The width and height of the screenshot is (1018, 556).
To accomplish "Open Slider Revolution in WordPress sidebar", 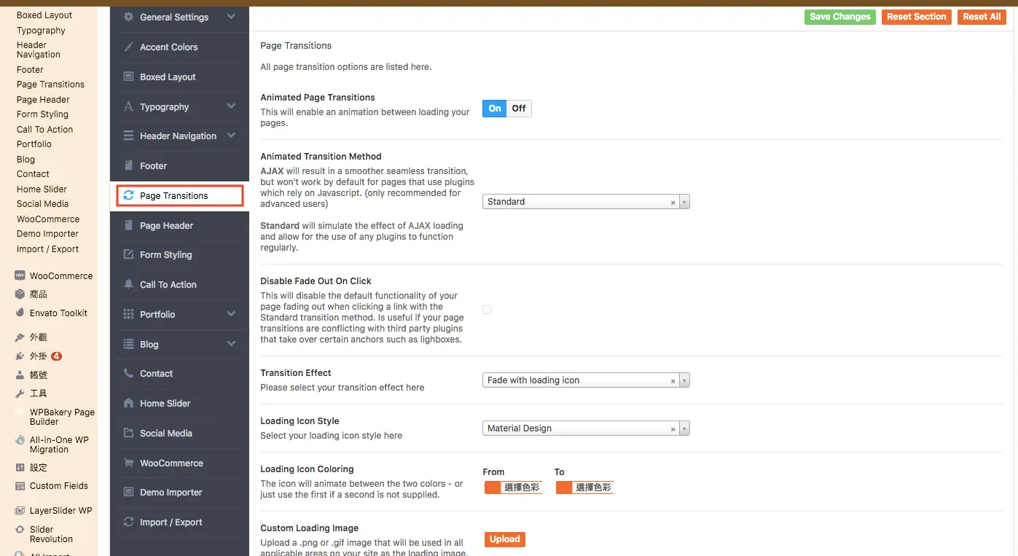I will pyautogui.click(x=51, y=534).
